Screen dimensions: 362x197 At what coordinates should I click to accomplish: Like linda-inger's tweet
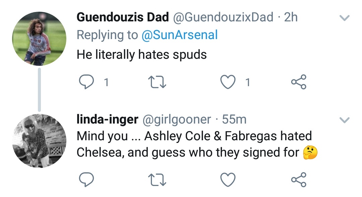(228, 180)
